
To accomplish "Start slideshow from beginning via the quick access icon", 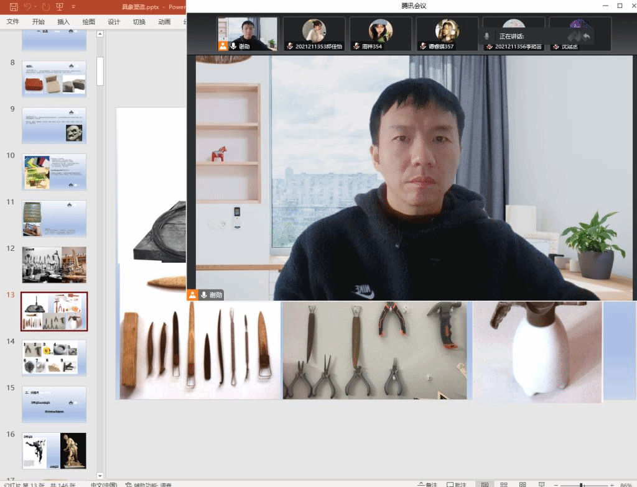I will coord(60,7).
